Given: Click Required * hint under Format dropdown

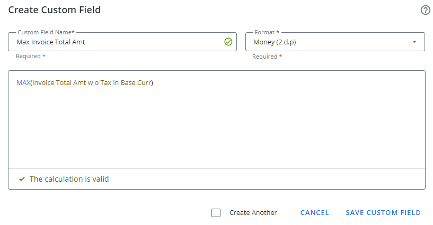Looking at the screenshot, I should [x=267, y=56].
